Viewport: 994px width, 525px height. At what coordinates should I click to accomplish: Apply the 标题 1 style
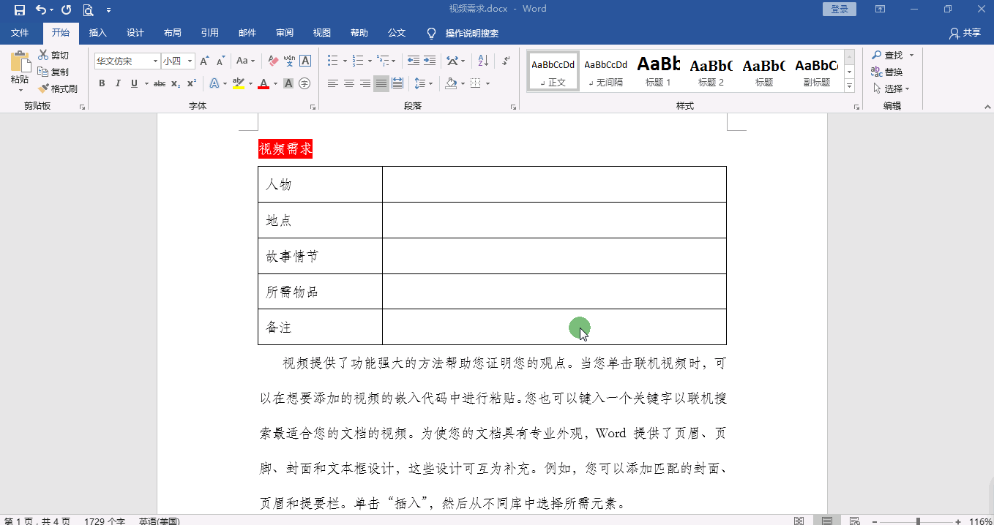[x=658, y=70]
